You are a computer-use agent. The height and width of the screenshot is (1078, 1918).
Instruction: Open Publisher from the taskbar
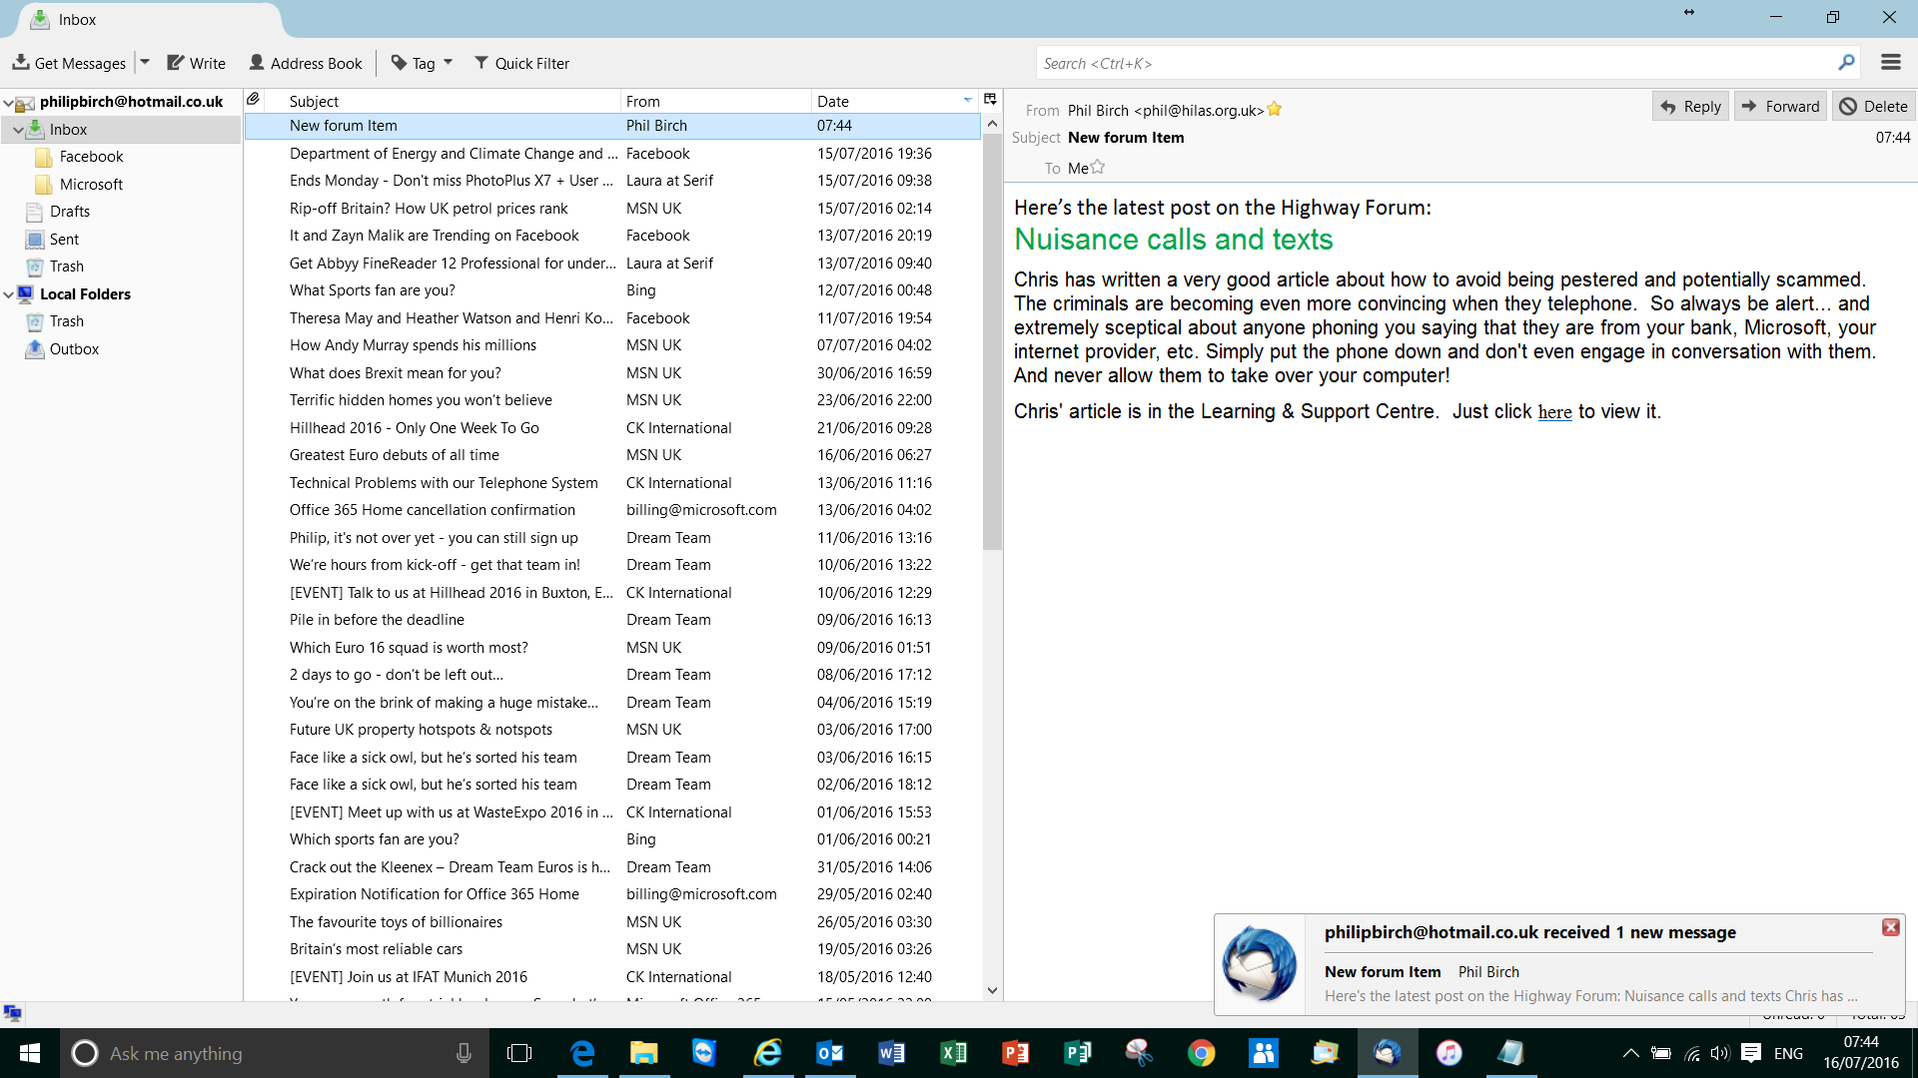1077,1053
